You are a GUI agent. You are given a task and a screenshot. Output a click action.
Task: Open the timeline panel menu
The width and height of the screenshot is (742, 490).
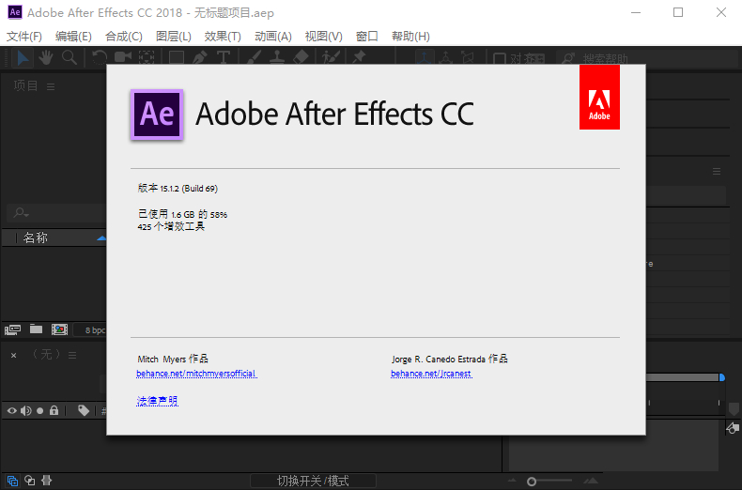click(72, 355)
